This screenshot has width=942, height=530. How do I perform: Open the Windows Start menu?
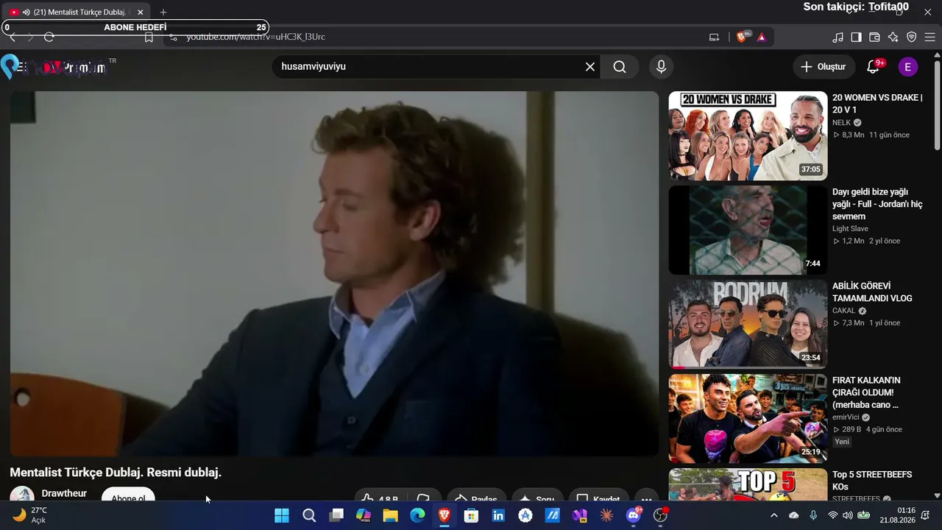tap(282, 515)
